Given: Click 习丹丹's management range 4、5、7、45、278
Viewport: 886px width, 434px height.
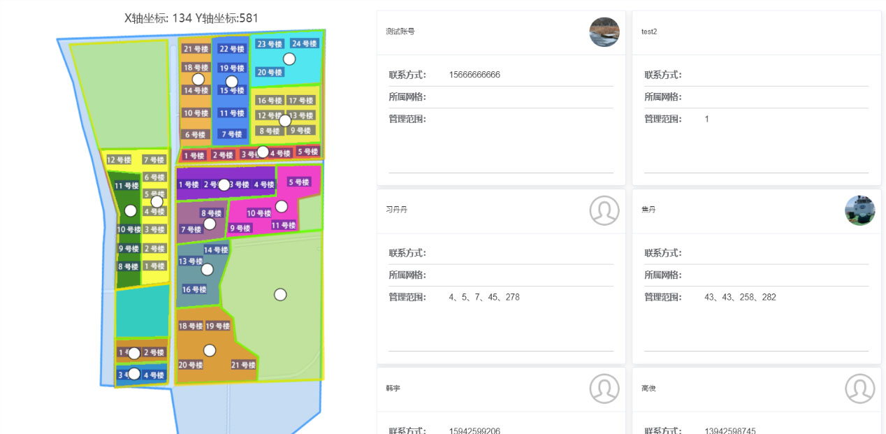Looking at the screenshot, I should (484, 297).
